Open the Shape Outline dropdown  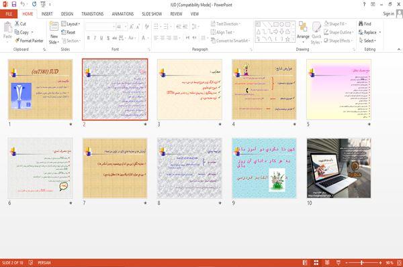coord(339,32)
